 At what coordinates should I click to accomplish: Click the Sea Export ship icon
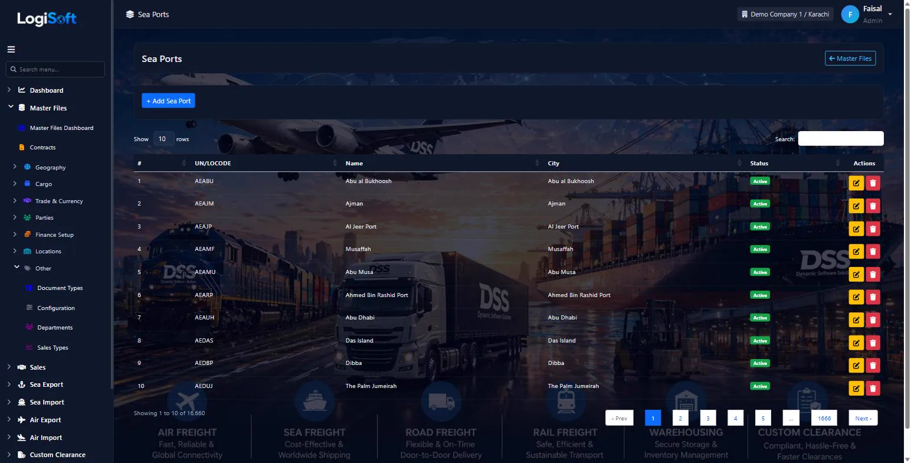[x=22, y=384]
